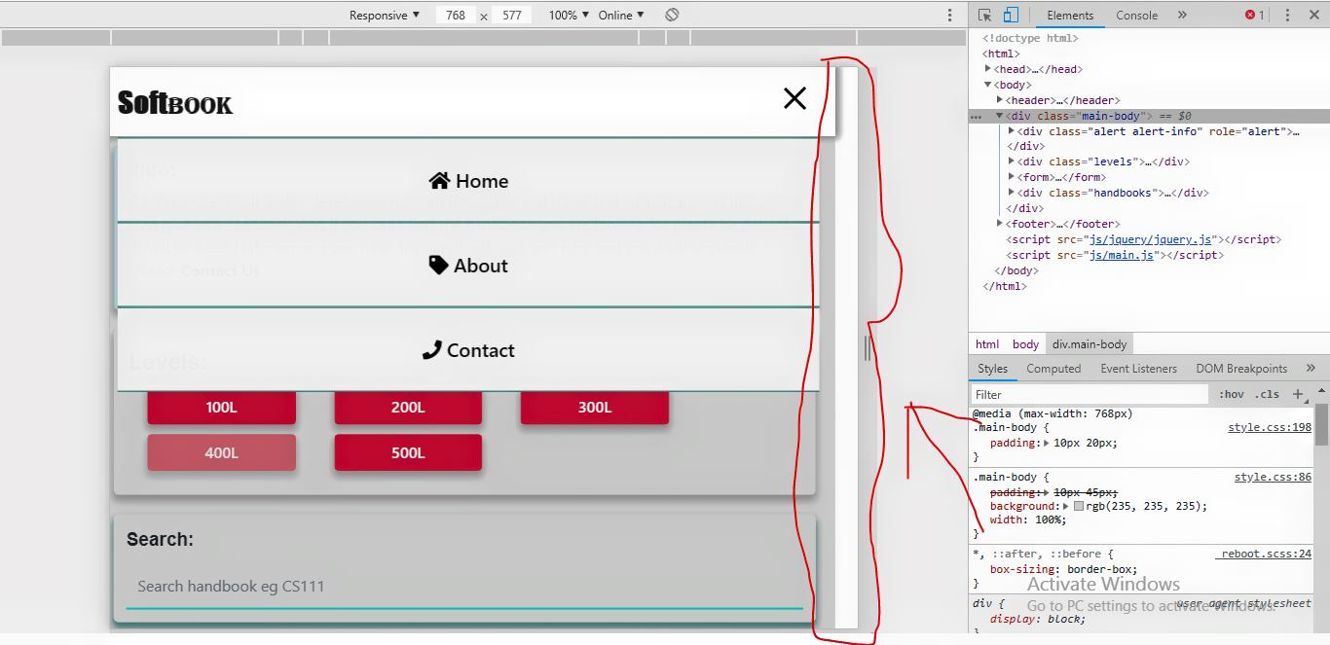Show more sidebar tabs next to DOM Breakpoints

point(1310,369)
